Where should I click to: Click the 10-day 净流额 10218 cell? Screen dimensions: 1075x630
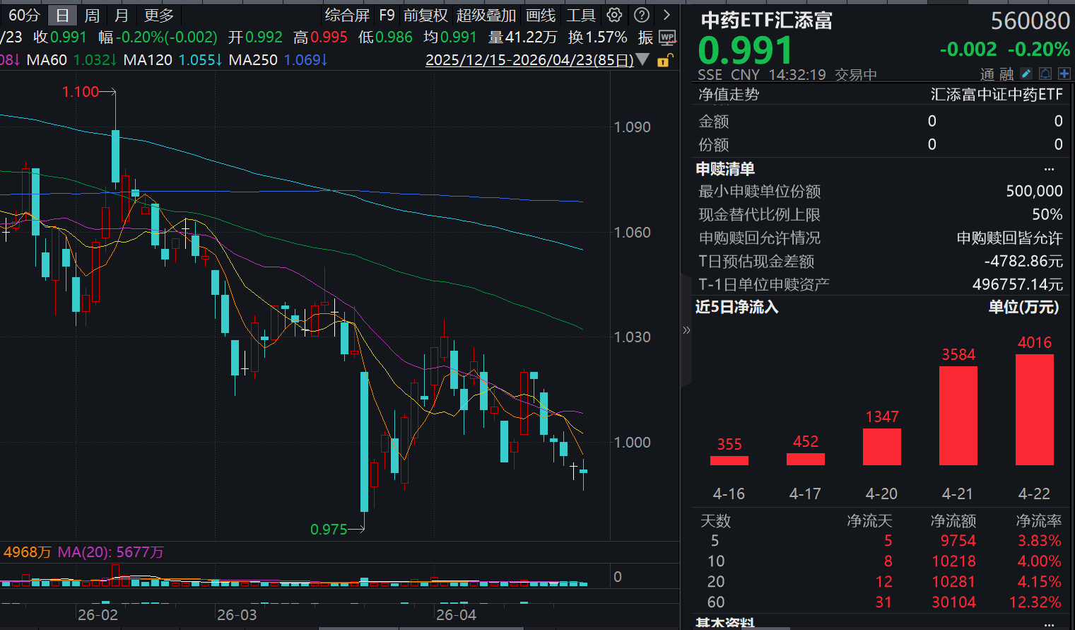953,561
